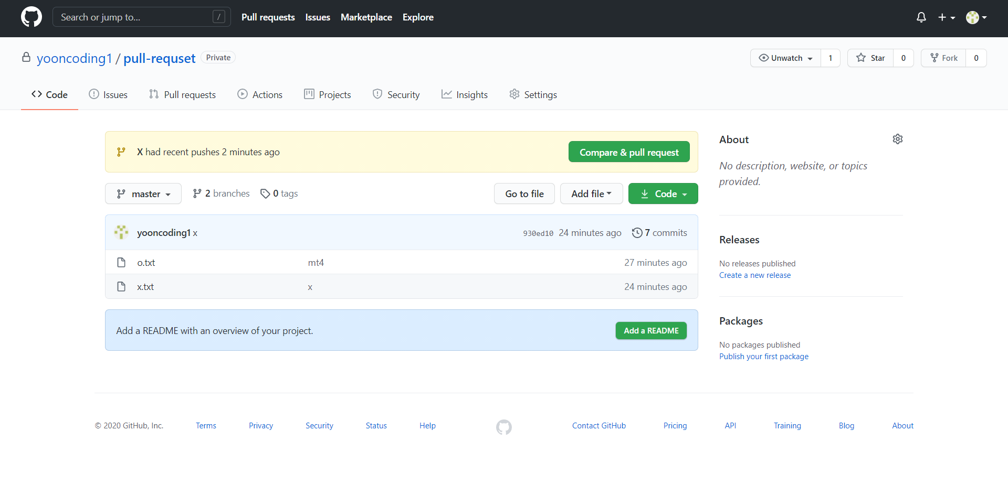The height and width of the screenshot is (485, 1008).
Task: Click the yooncoding1 commit avatar
Action: click(x=121, y=232)
